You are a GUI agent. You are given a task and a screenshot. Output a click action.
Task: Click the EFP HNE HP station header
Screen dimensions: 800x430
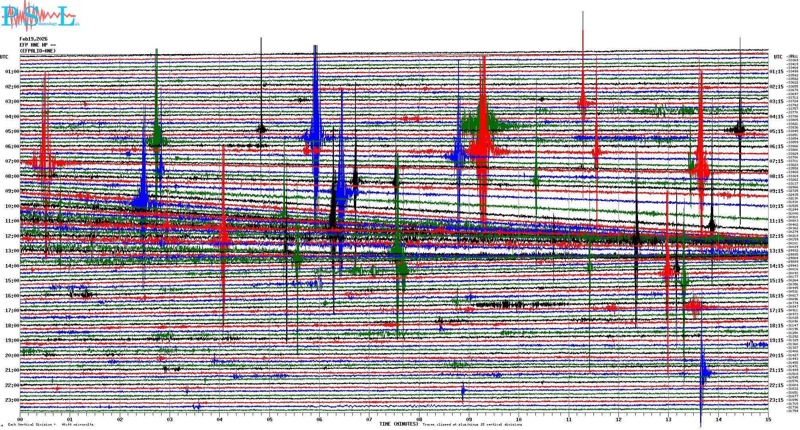coord(37,45)
